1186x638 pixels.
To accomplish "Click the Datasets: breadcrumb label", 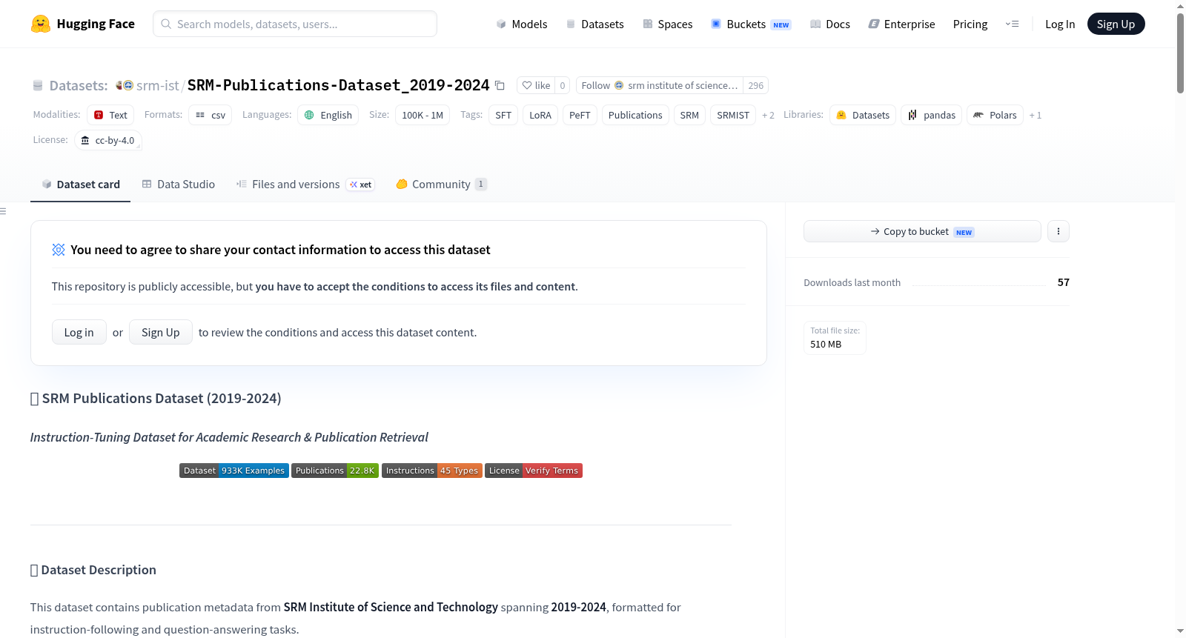I will pyautogui.click(x=79, y=85).
